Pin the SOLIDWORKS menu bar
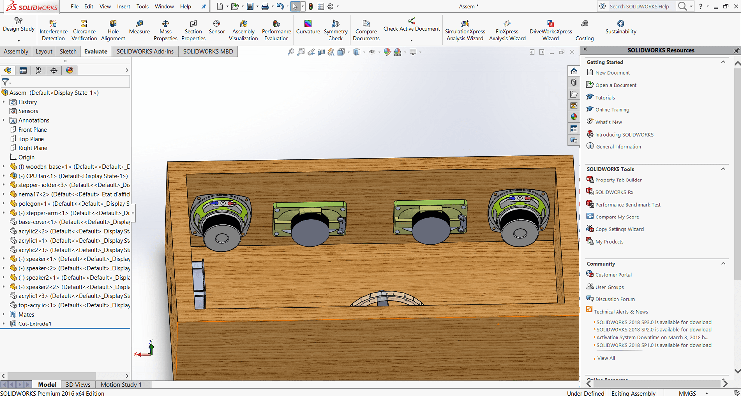 point(204,7)
